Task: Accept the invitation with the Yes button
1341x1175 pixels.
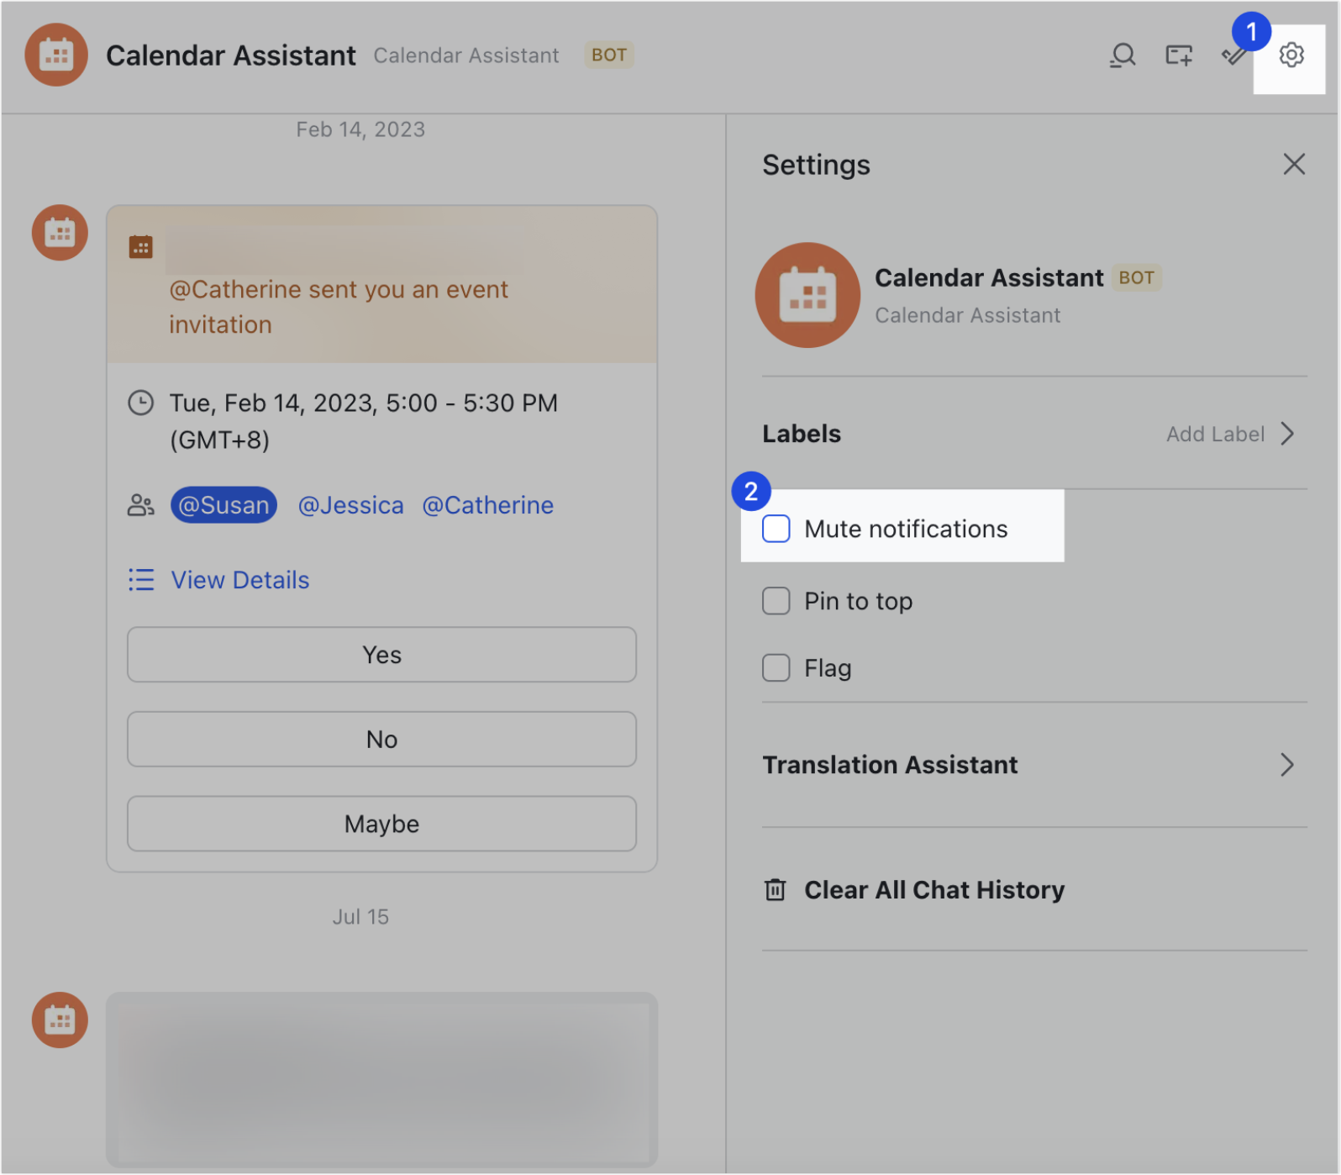Action: (x=381, y=655)
